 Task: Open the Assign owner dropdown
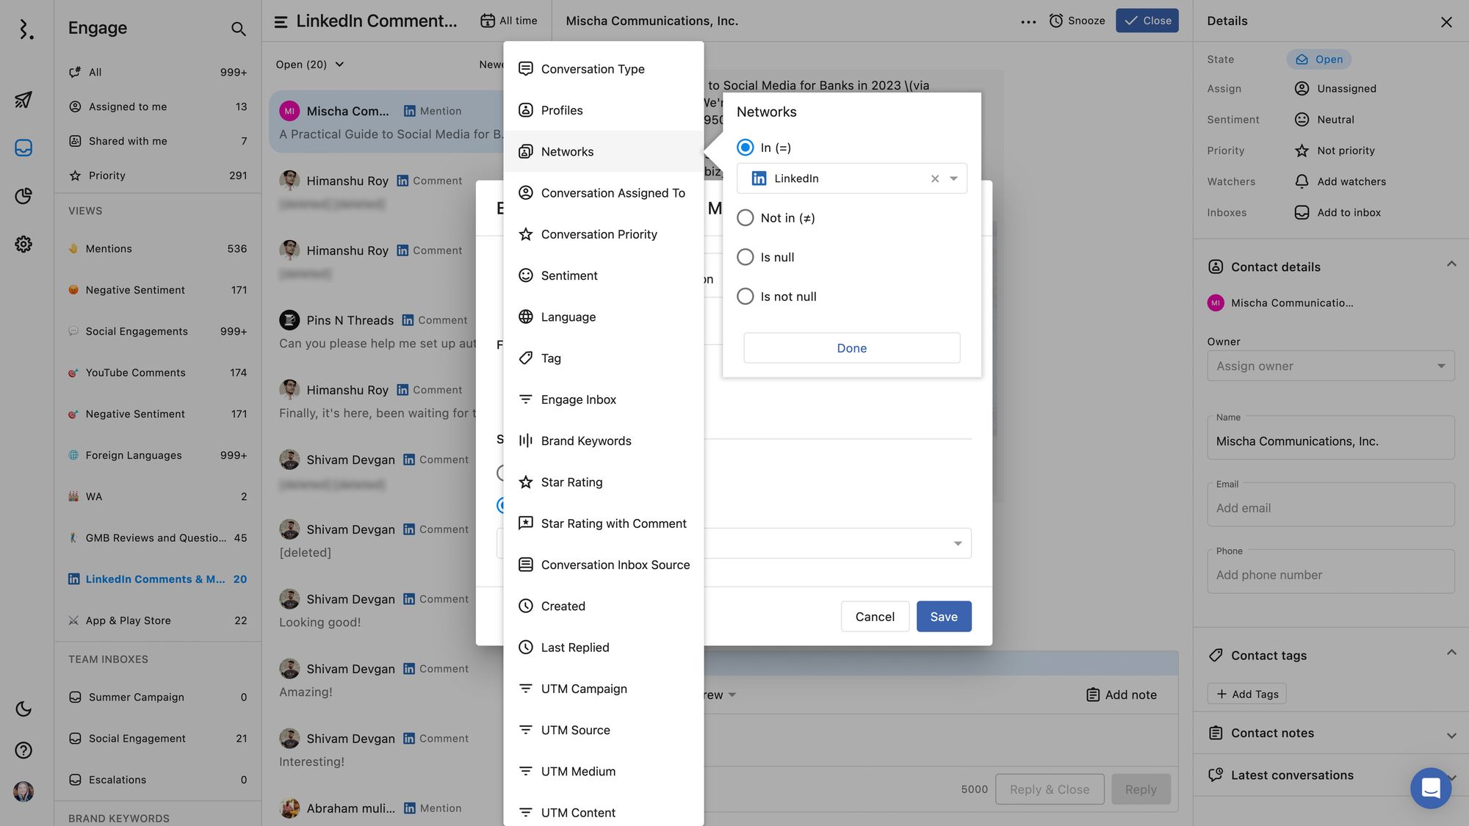pos(1330,366)
